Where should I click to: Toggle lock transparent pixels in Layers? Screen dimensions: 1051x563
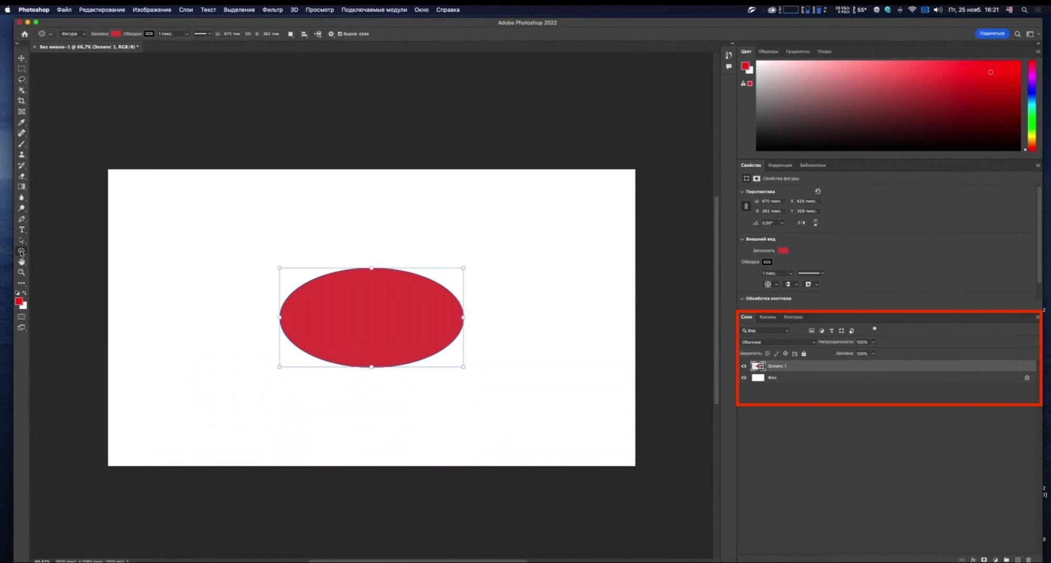[x=768, y=354]
